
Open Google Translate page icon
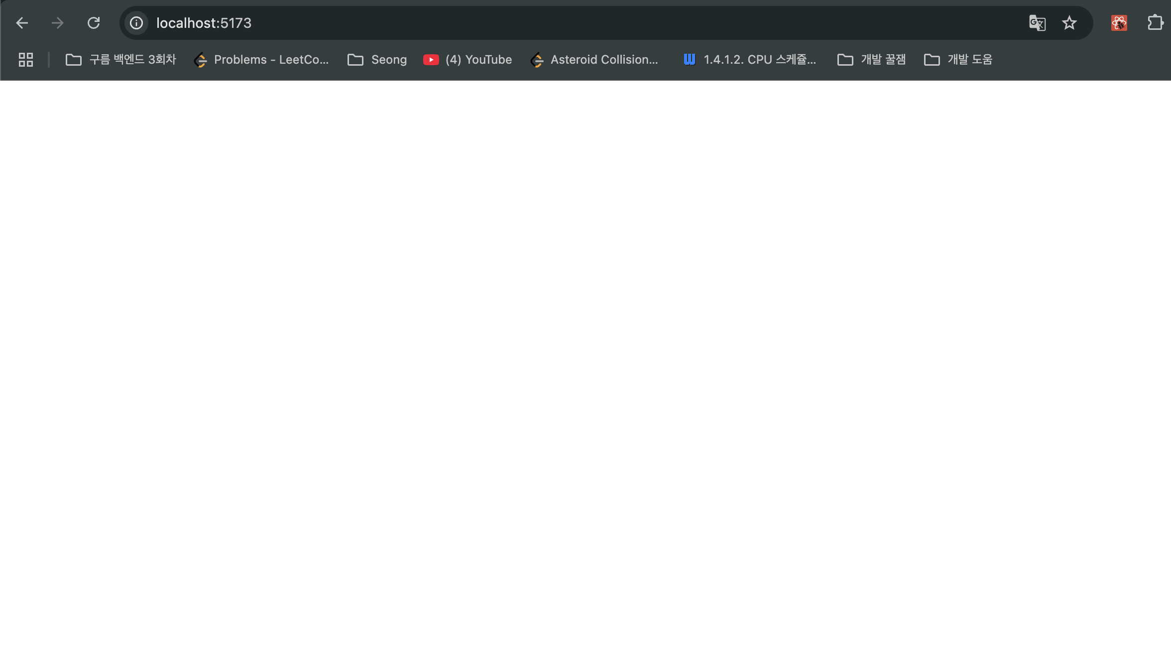tap(1037, 23)
